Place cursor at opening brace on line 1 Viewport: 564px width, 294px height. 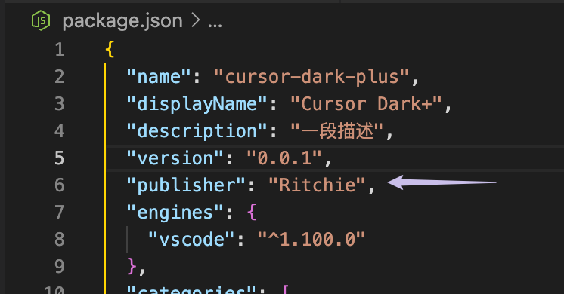click(110, 50)
